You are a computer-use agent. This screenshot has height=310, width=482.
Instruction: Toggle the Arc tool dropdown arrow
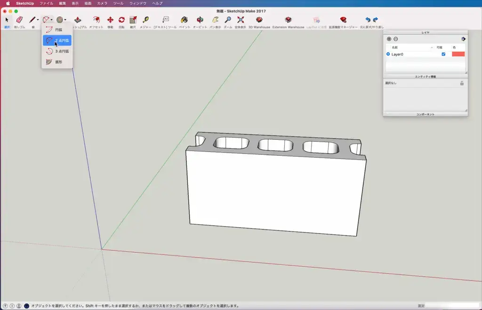(52, 20)
